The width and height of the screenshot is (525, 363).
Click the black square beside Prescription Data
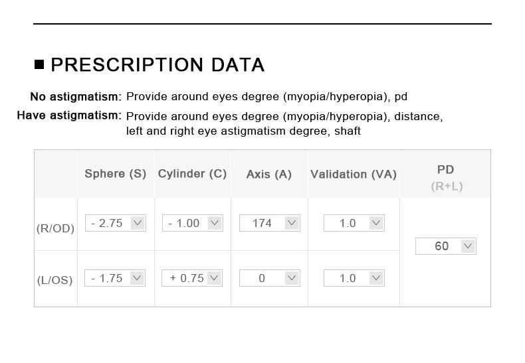click(39, 64)
